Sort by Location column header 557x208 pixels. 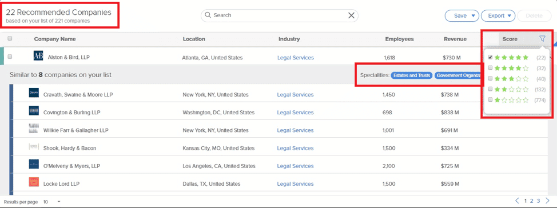coord(194,39)
